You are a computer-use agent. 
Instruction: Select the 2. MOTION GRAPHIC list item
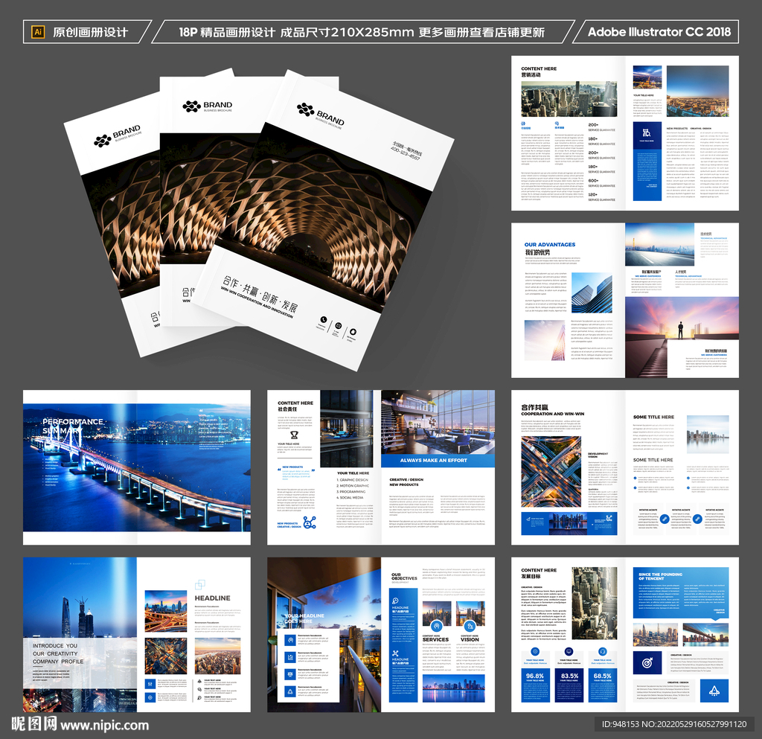pos(353,485)
